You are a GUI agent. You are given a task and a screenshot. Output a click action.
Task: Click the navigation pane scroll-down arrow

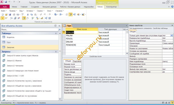(60, 99)
